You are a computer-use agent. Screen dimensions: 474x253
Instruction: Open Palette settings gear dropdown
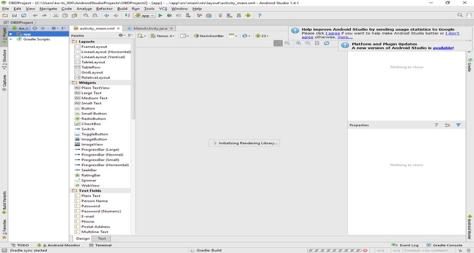(122, 35)
